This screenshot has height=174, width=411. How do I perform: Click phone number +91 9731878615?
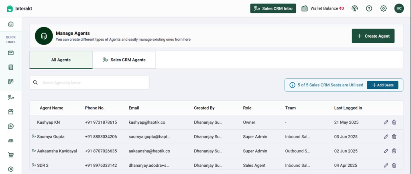click(x=101, y=122)
